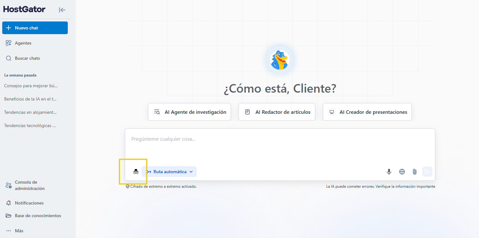479x238 pixels.
Task: Open chat 'Tendencias tecnológicas ...'
Action: (30, 125)
